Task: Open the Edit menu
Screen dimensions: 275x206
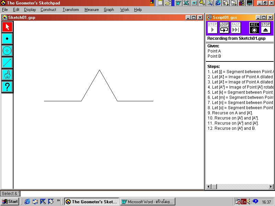Action: pyautogui.click(x=16, y=10)
